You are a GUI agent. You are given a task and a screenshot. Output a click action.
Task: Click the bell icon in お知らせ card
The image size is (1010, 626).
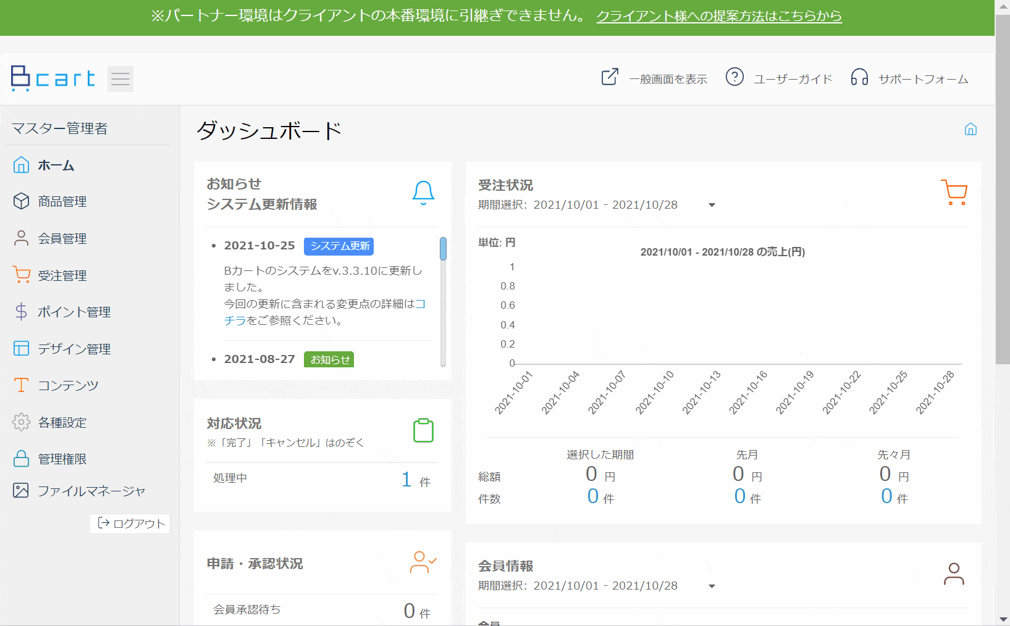tap(423, 193)
